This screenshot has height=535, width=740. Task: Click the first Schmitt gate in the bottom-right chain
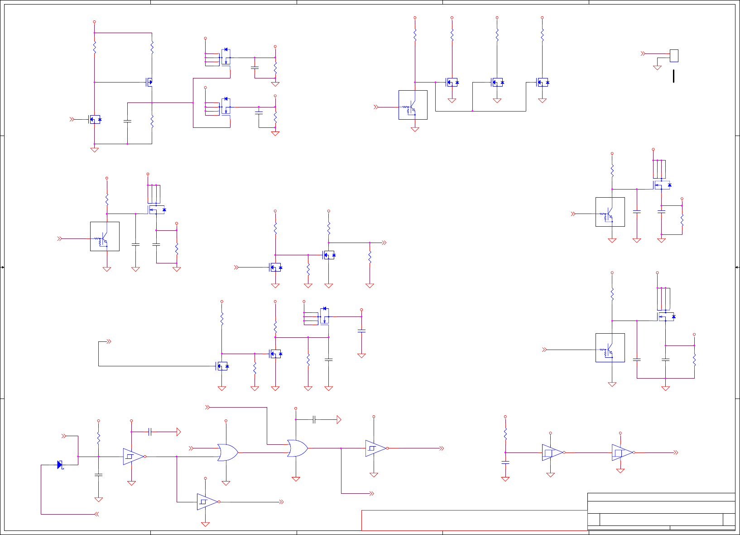coord(553,452)
